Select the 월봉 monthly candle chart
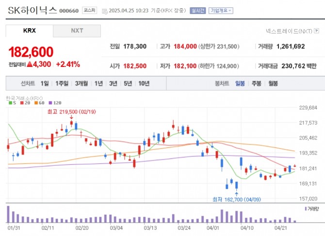Image resolution: width=325 pixels, height=236 pixels. 273,83
